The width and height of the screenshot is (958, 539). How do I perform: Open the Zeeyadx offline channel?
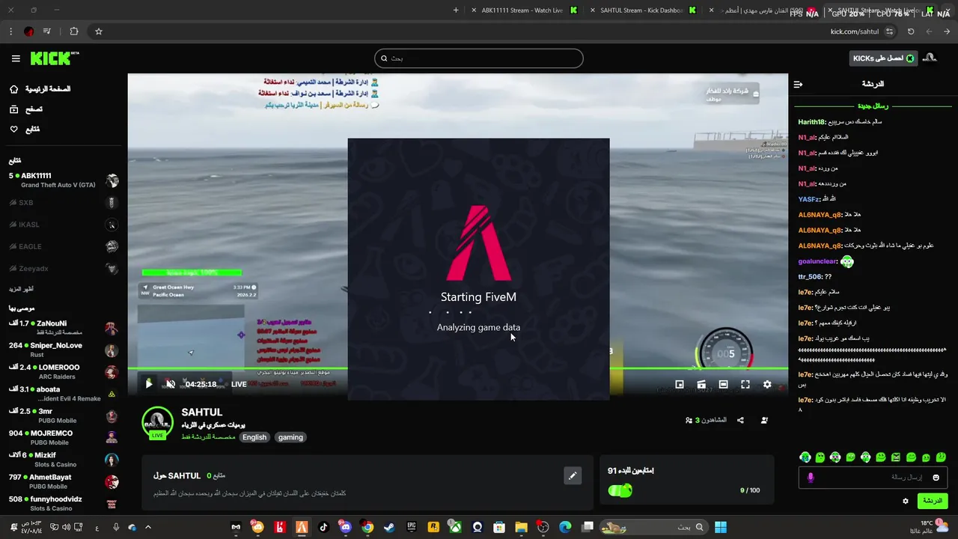tap(64, 269)
